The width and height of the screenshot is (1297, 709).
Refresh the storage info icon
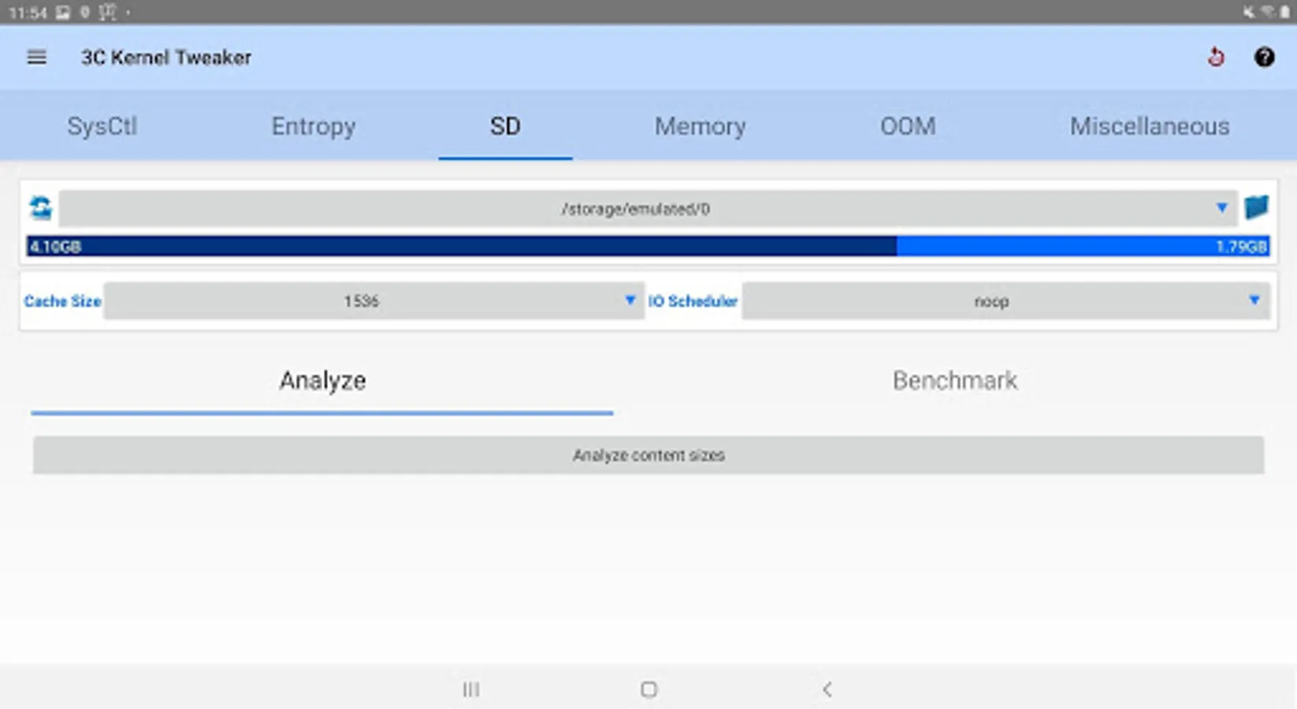(x=41, y=208)
